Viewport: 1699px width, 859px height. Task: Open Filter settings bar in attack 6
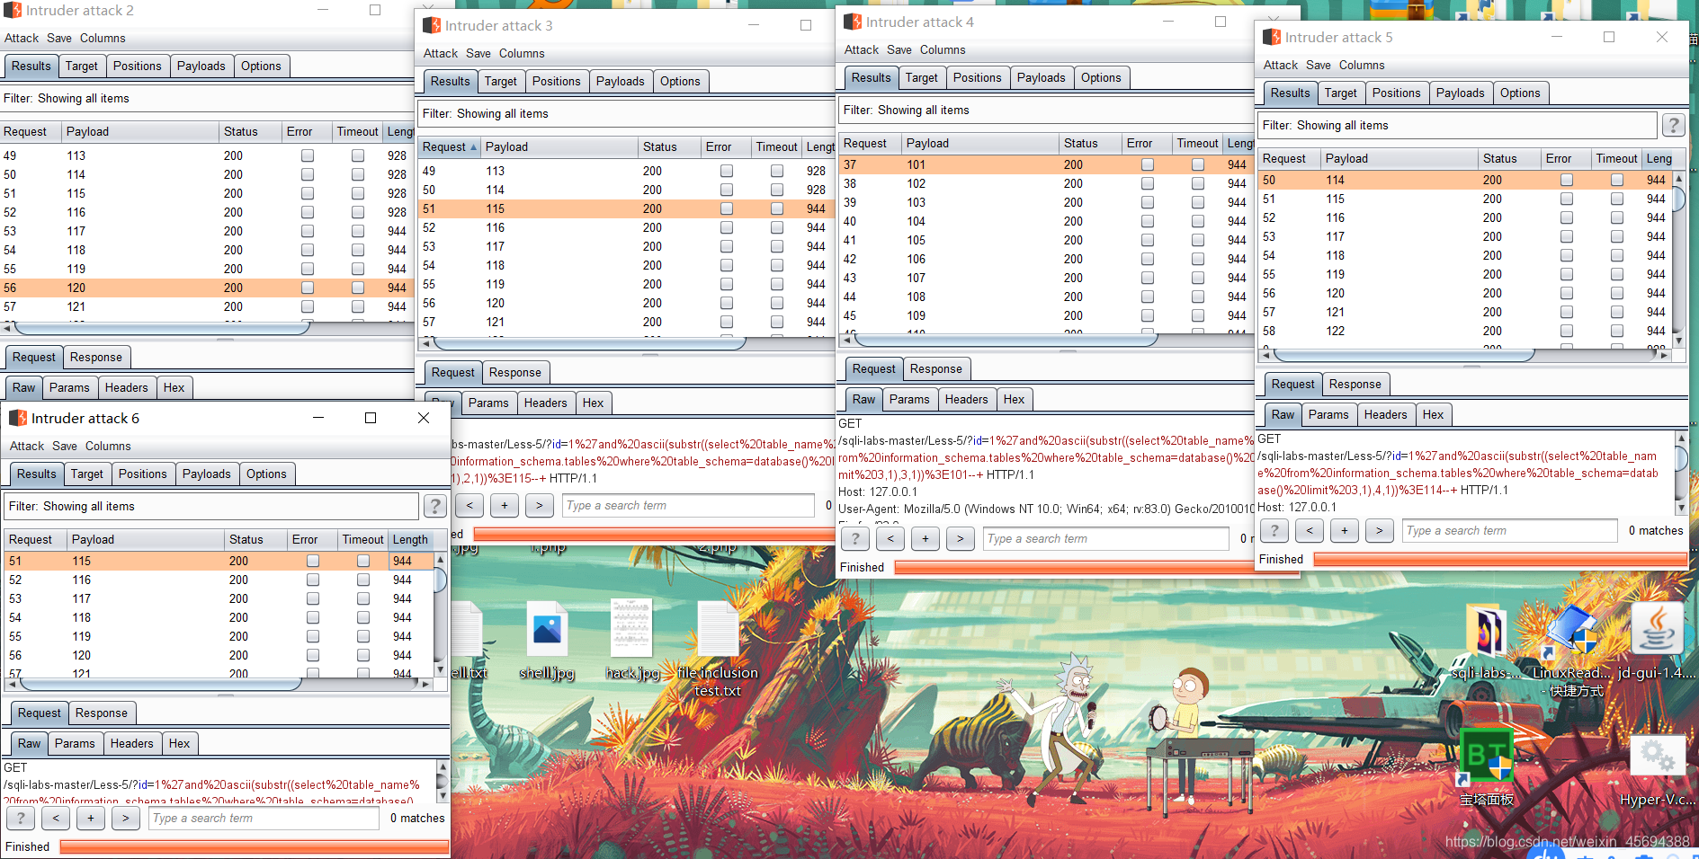(211, 506)
